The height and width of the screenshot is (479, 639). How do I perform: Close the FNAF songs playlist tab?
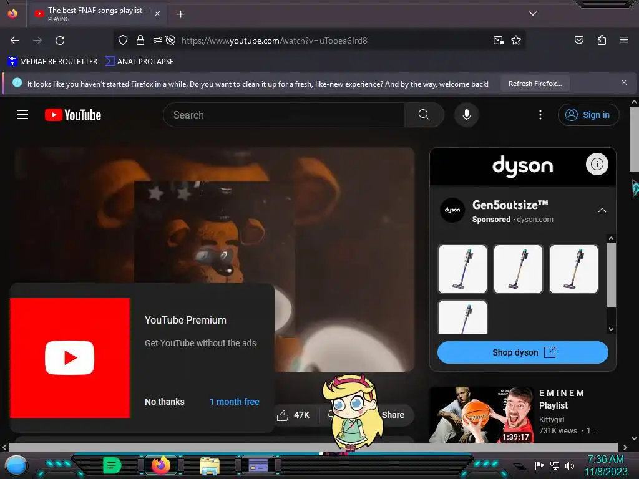157,14
